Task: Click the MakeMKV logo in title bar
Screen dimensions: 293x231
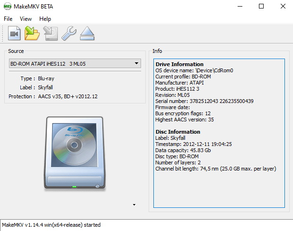Action: pyautogui.click(x=8, y=7)
